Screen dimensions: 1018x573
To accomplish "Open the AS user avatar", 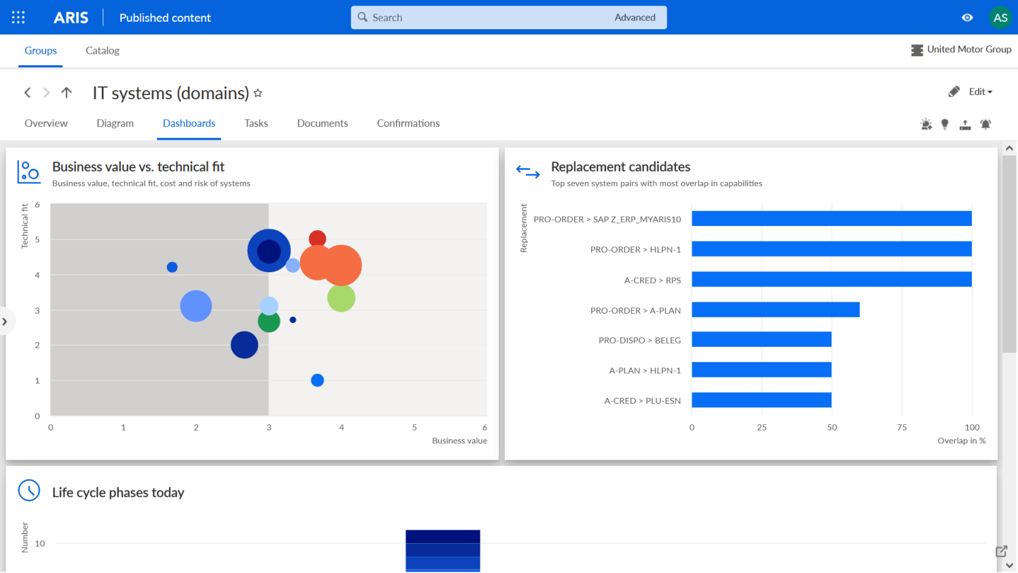I will [1000, 18].
